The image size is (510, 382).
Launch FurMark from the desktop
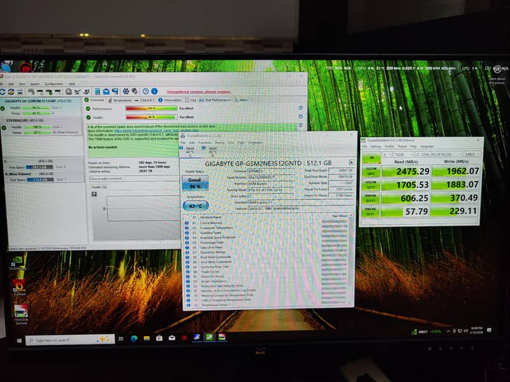19,285
